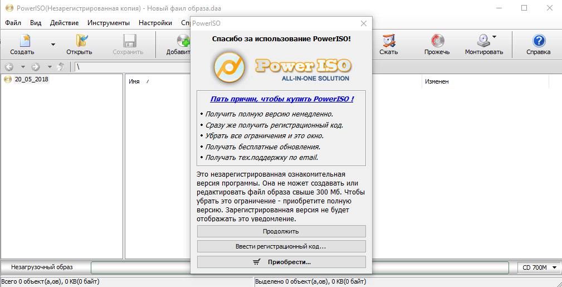
Task: Click the PowerISO logo in the dialog
Action: coord(281,68)
